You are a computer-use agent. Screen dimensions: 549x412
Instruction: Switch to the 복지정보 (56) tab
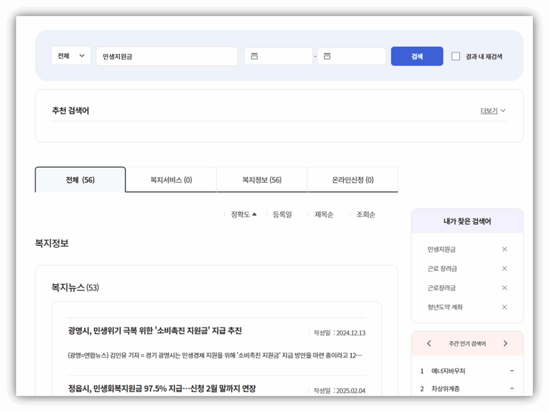(x=262, y=180)
